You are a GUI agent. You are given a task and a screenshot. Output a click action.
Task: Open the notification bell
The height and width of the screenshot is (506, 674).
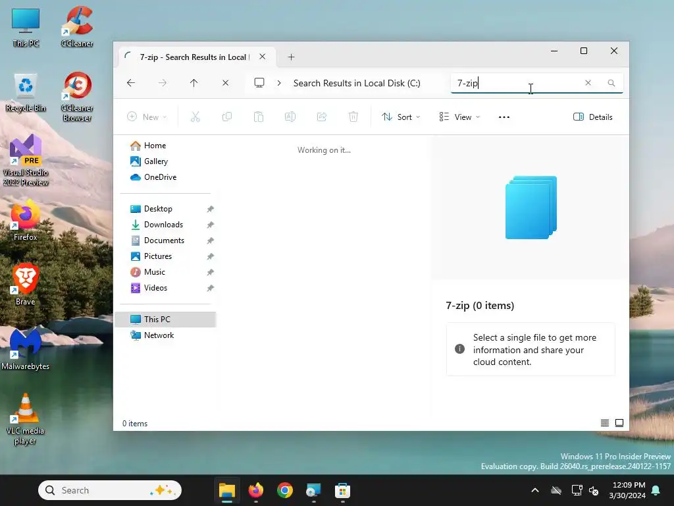pos(656,490)
